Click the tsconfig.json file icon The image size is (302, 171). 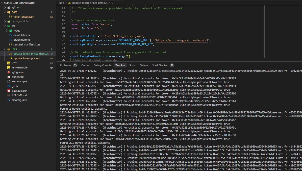[x=8, y=100]
